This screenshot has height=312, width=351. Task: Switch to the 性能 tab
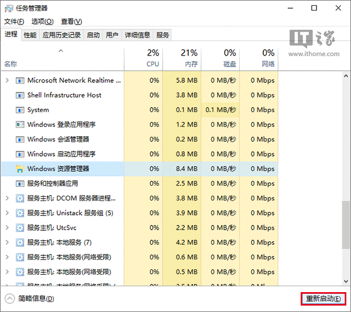pyautogui.click(x=30, y=35)
